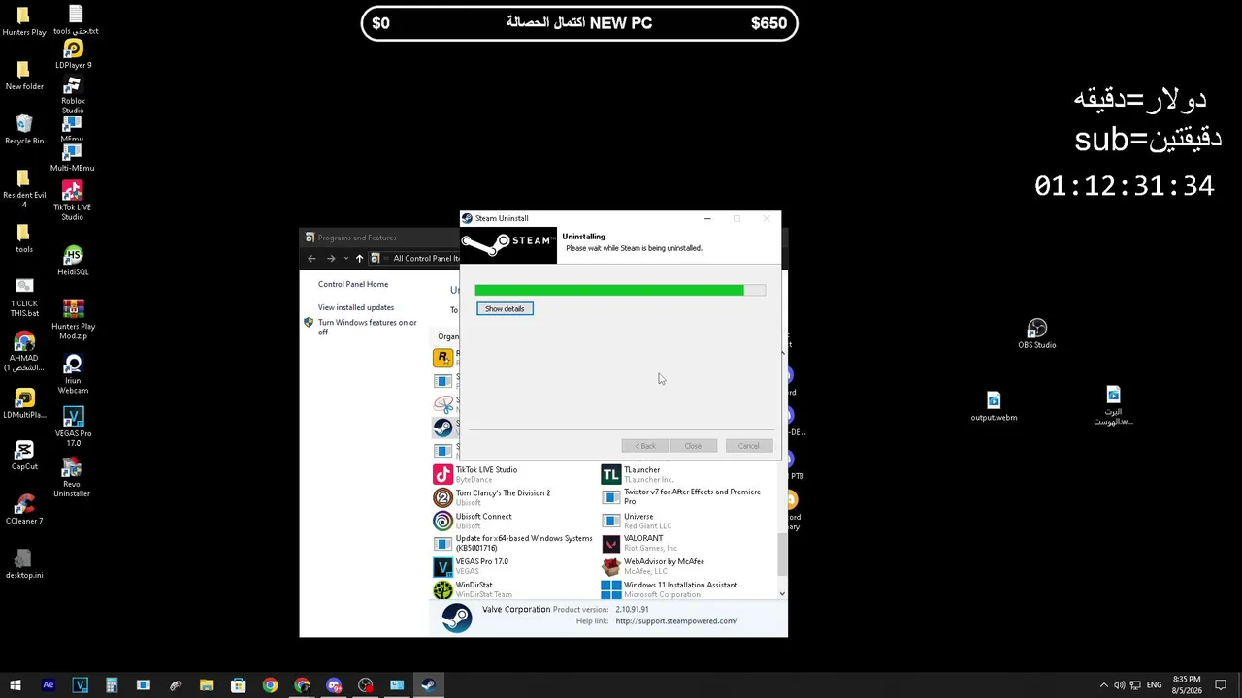This screenshot has height=698, width=1242.
Task: Go up one level in Control Panel
Action: point(359,258)
